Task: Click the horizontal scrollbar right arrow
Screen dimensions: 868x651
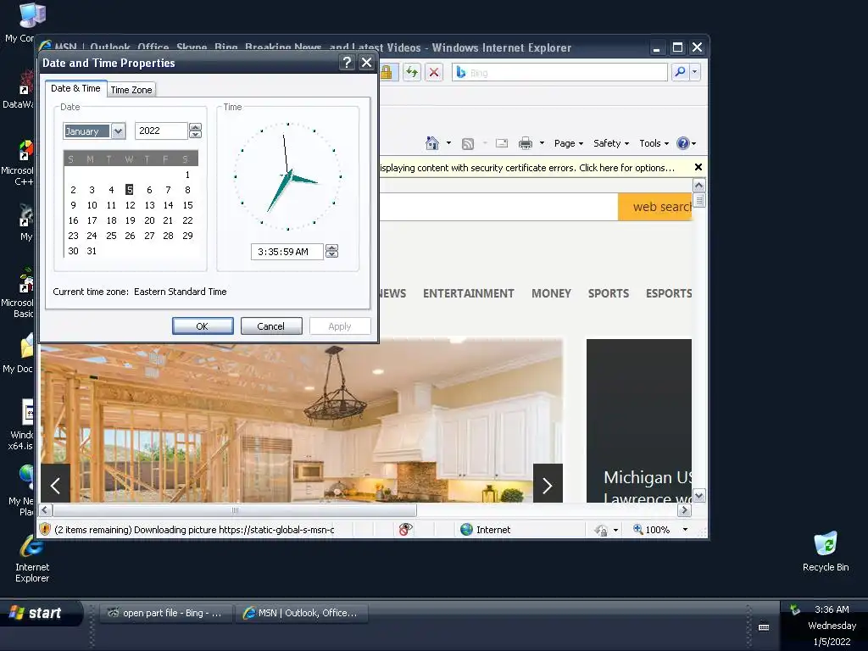Action: (x=685, y=509)
